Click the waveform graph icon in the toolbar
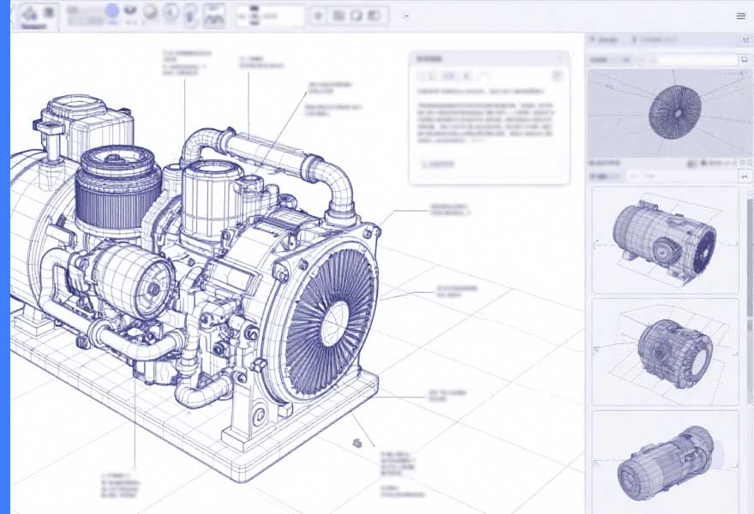 coord(214,15)
